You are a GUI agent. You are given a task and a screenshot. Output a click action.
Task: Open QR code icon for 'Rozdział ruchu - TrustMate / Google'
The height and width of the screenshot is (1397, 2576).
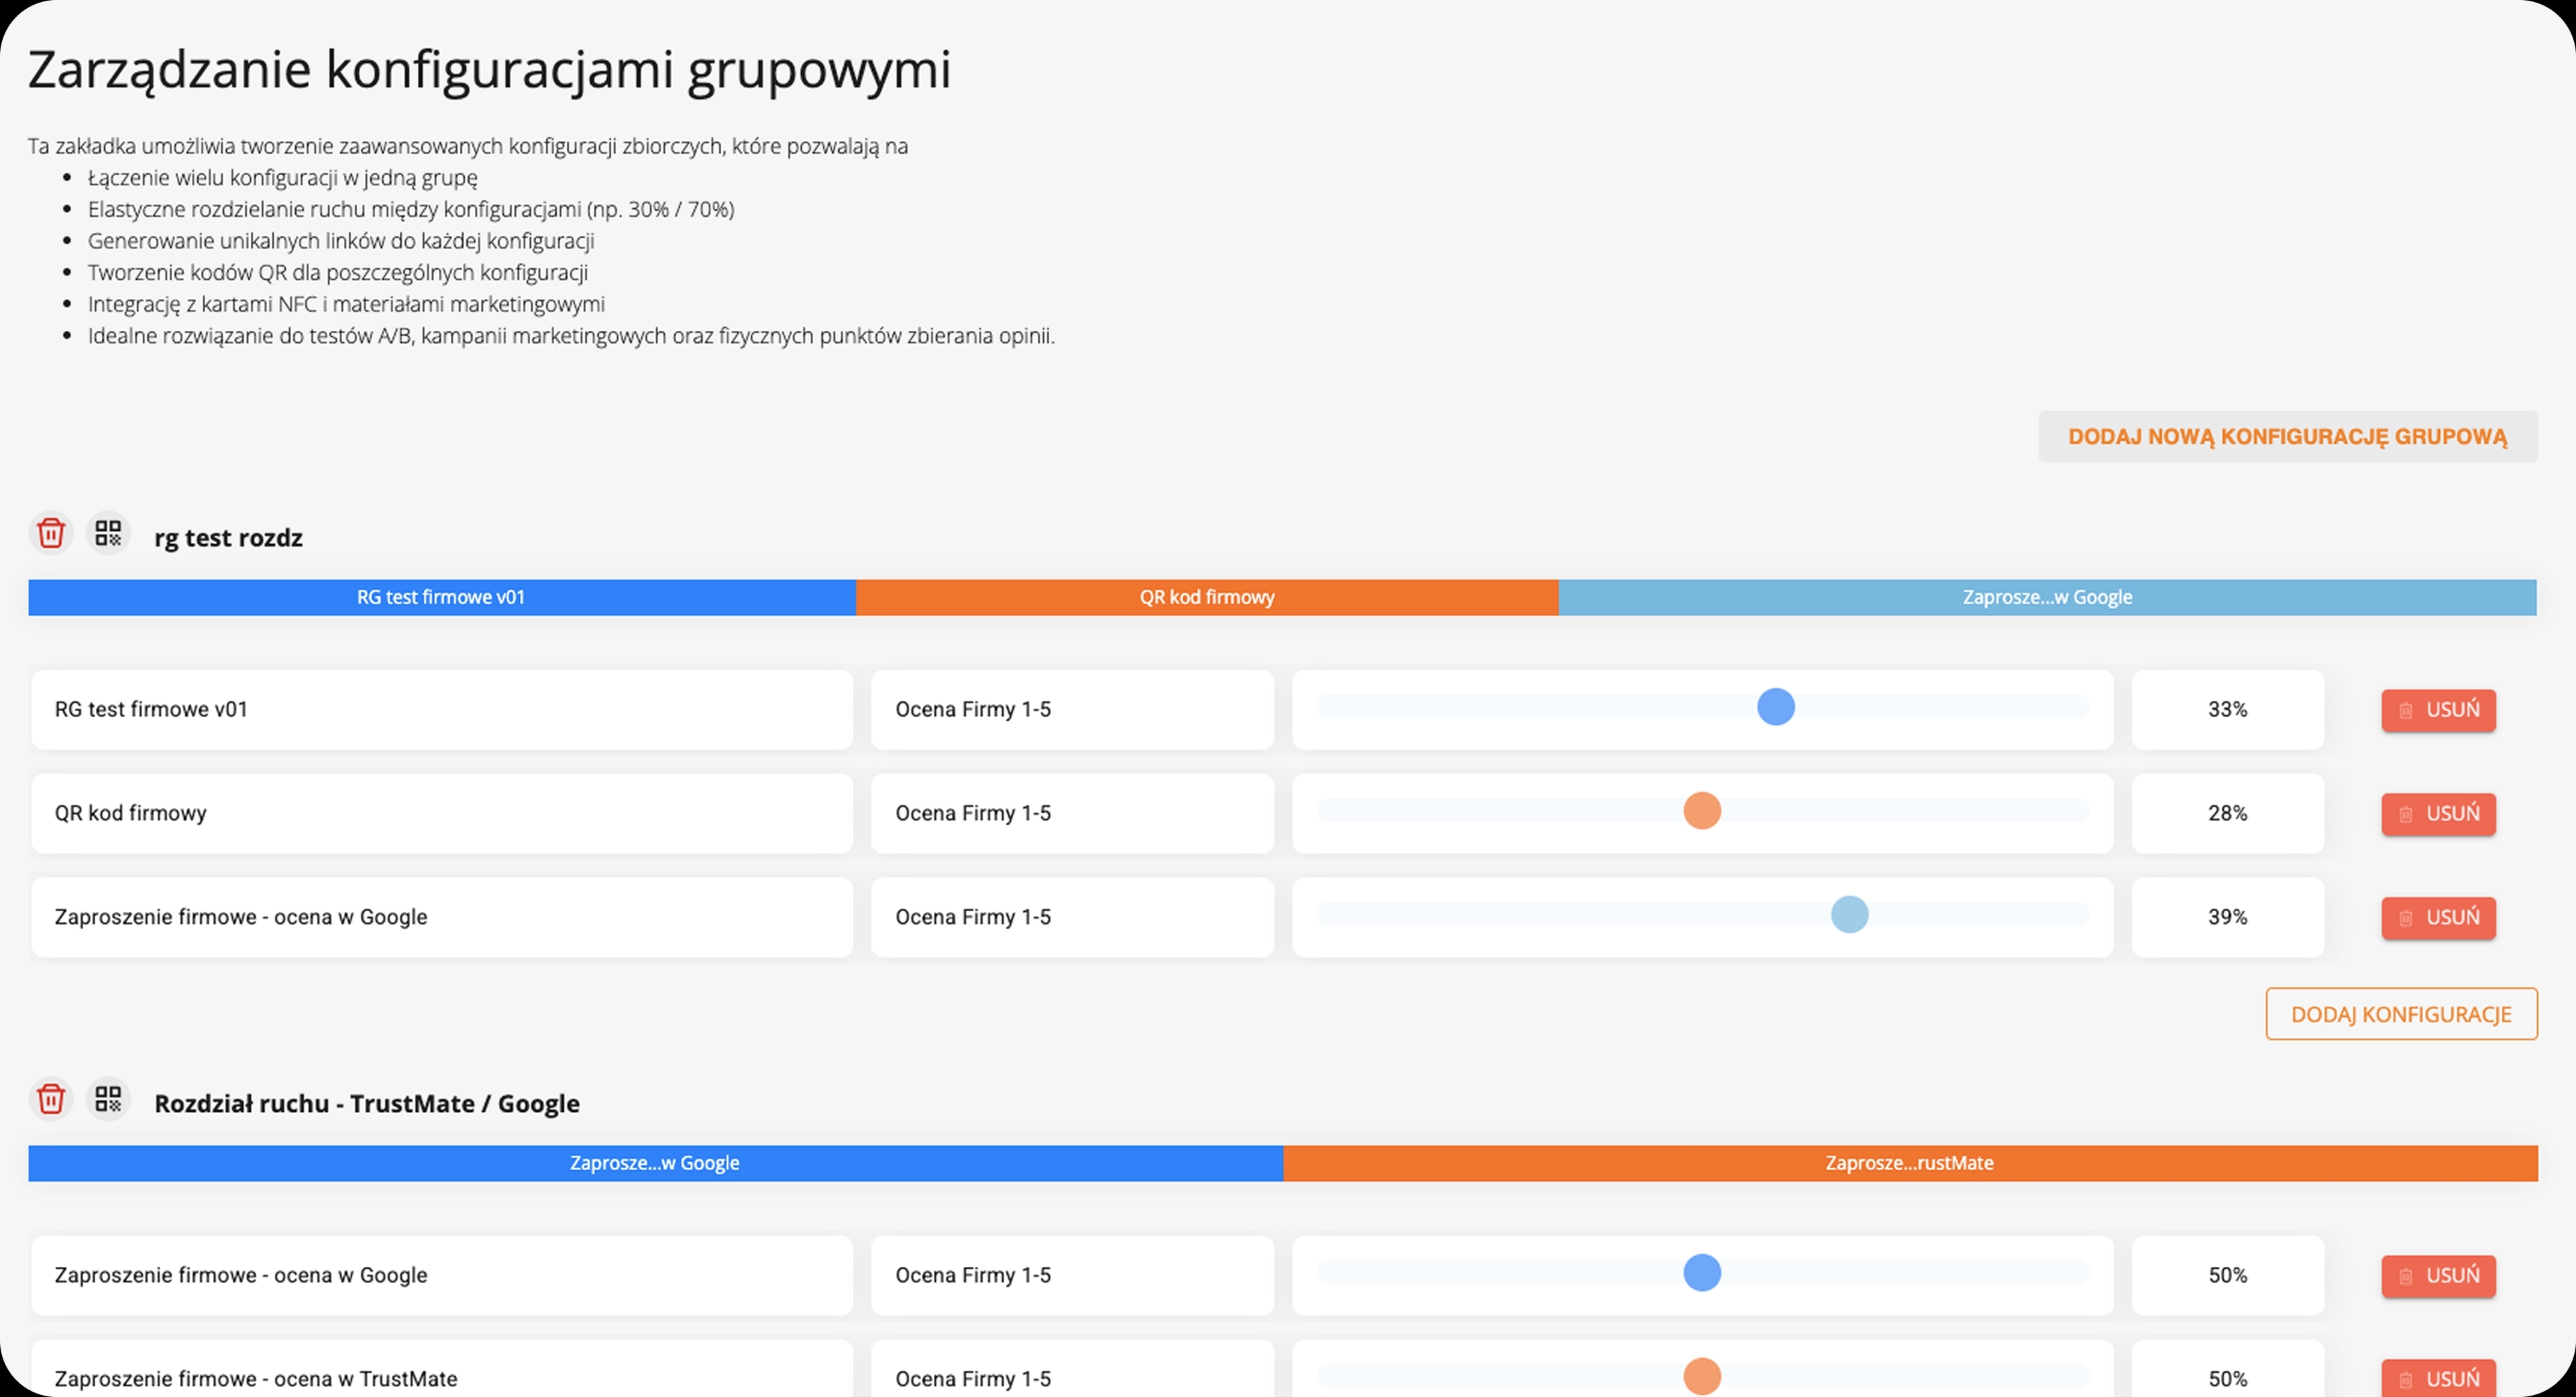coord(108,1099)
